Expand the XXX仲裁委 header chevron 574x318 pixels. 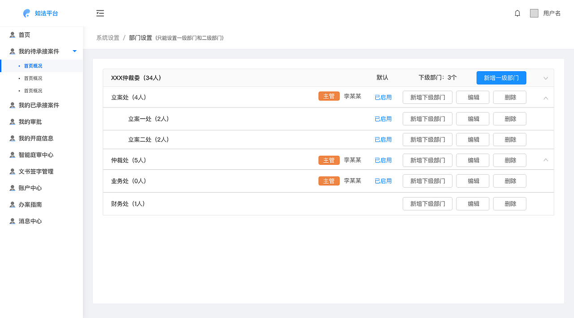click(546, 78)
